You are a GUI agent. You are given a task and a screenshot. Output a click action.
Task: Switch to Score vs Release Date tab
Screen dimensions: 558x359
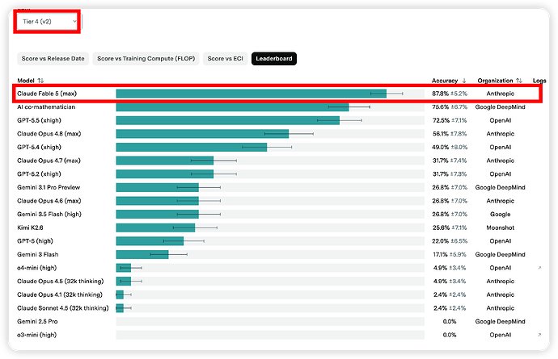click(x=53, y=59)
